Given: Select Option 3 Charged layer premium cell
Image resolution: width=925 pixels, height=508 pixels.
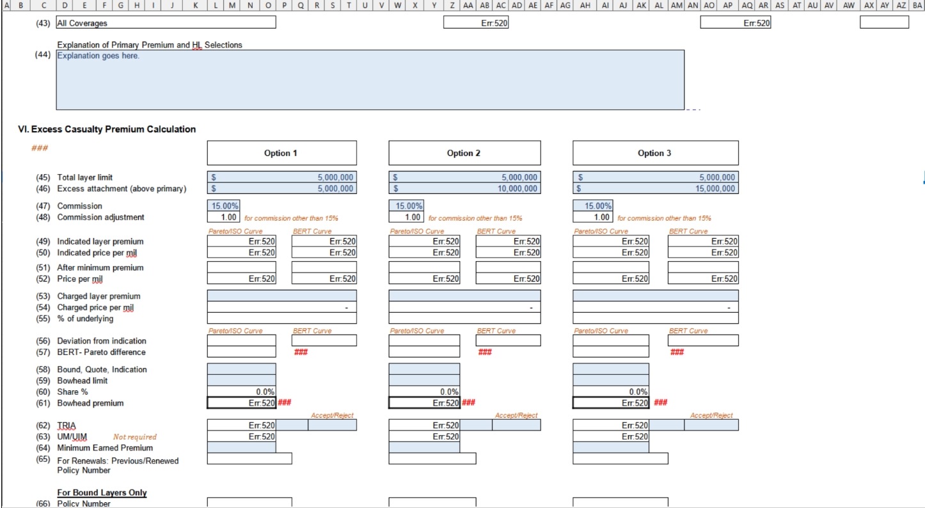Looking at the screenshot, I should (x=655, y=296).
